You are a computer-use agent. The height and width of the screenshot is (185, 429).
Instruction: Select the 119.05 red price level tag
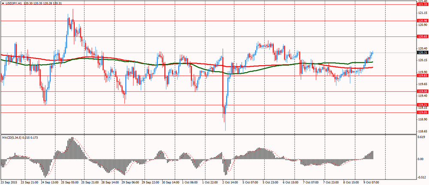click(422, 112)
